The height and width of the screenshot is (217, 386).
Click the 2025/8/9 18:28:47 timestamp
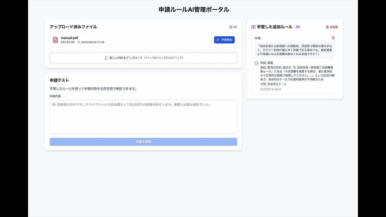click(271, 89)
